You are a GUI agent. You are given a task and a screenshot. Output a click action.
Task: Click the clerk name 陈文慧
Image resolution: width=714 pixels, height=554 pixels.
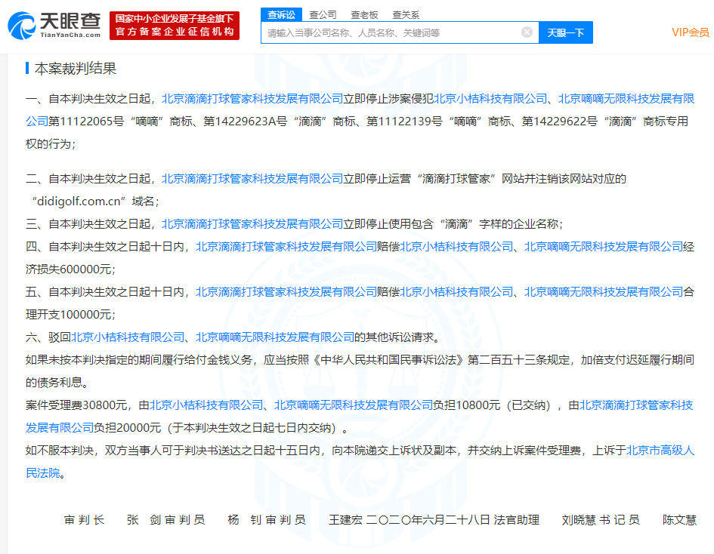click(679, 520)
